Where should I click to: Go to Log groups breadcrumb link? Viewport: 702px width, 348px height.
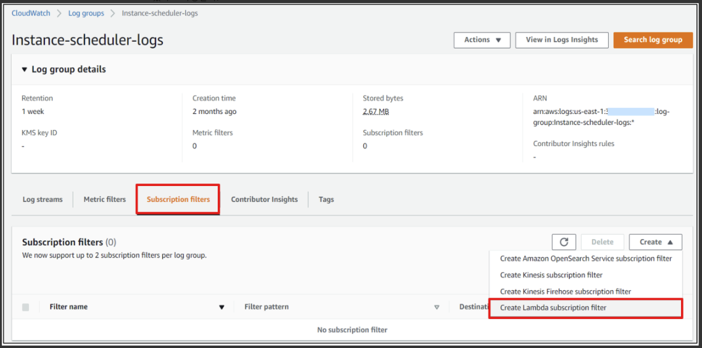pyautogui.click(x=86, y=14)
